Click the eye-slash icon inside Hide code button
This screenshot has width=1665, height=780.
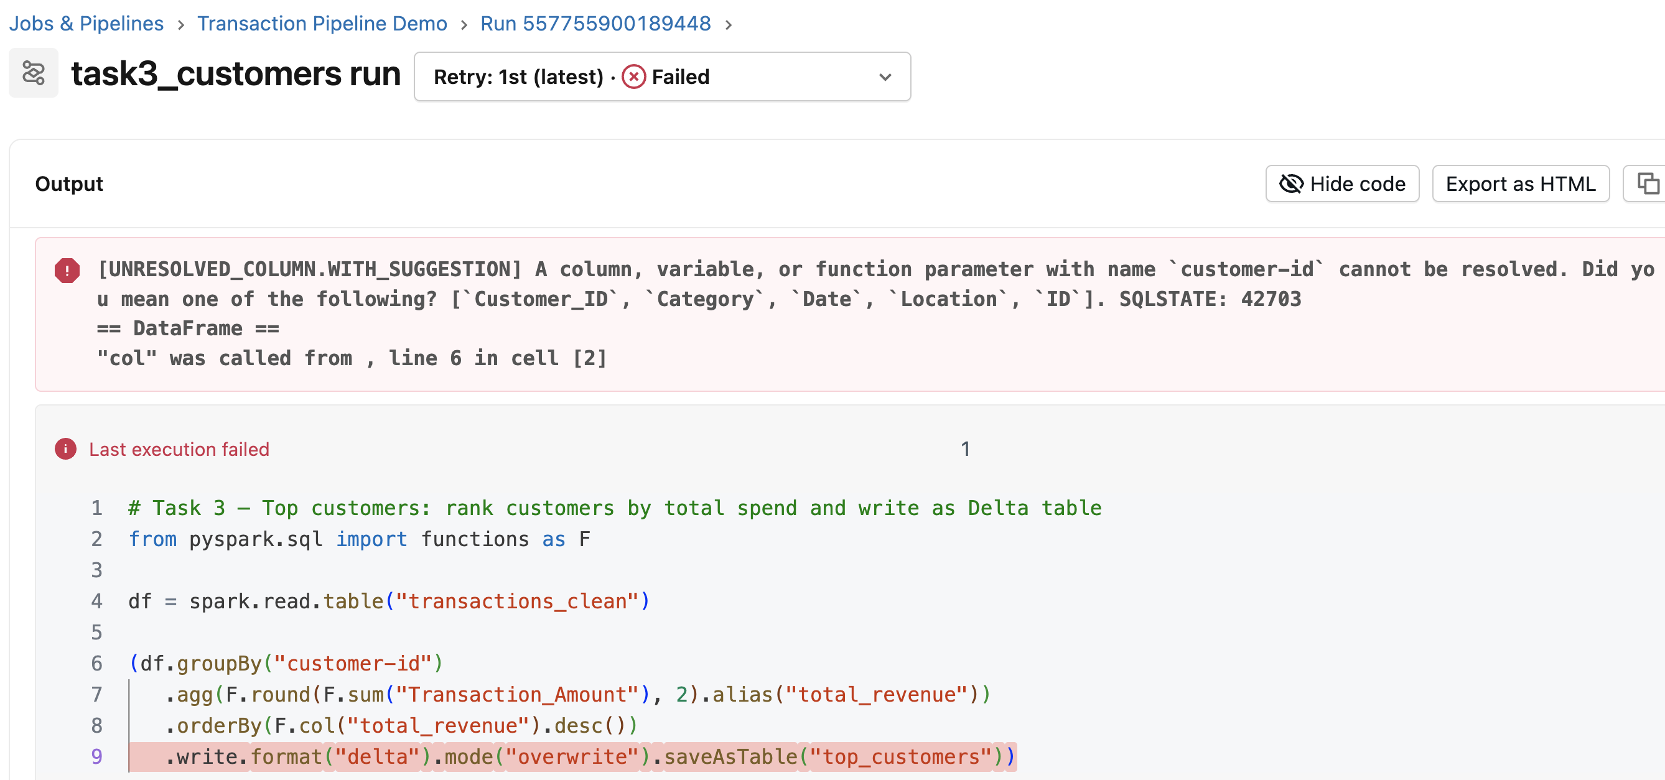click(x=1292, y=183)
